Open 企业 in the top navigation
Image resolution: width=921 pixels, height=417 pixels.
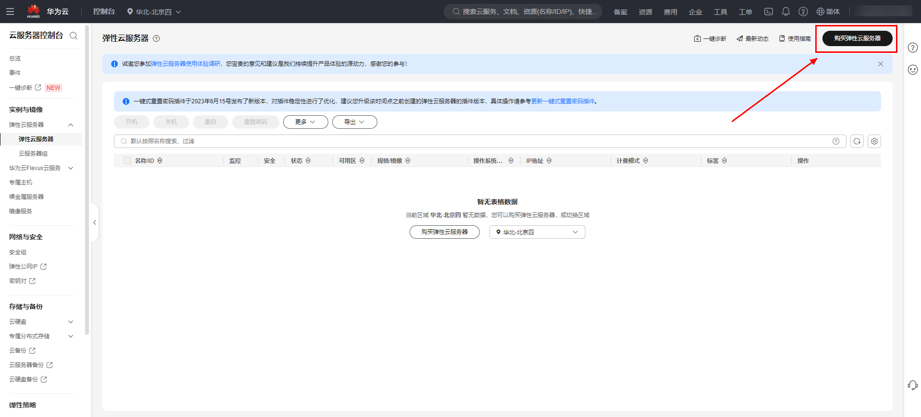(696, 12)
